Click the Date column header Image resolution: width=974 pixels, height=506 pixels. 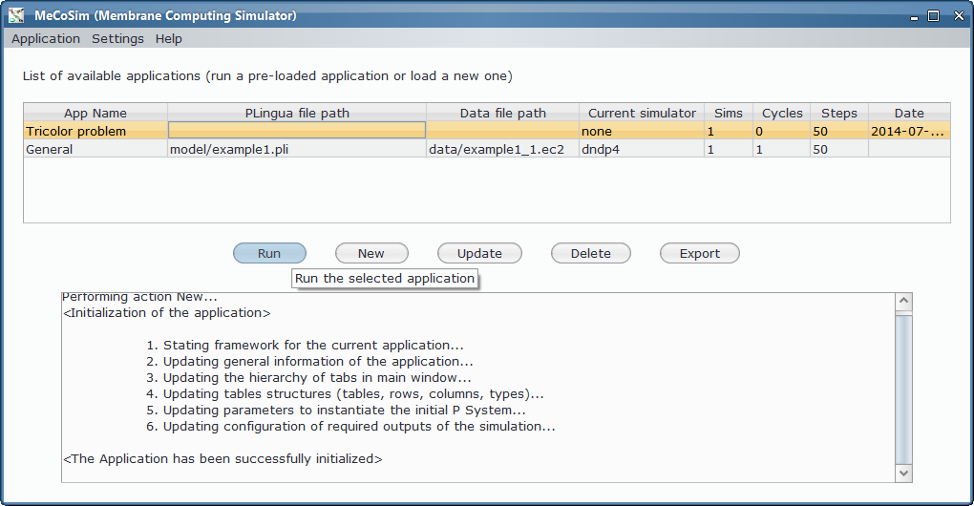pos(909,113)
